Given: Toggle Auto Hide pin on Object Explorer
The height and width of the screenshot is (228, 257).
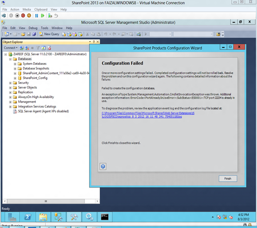Looking at the screenshot, I should 94,42.
